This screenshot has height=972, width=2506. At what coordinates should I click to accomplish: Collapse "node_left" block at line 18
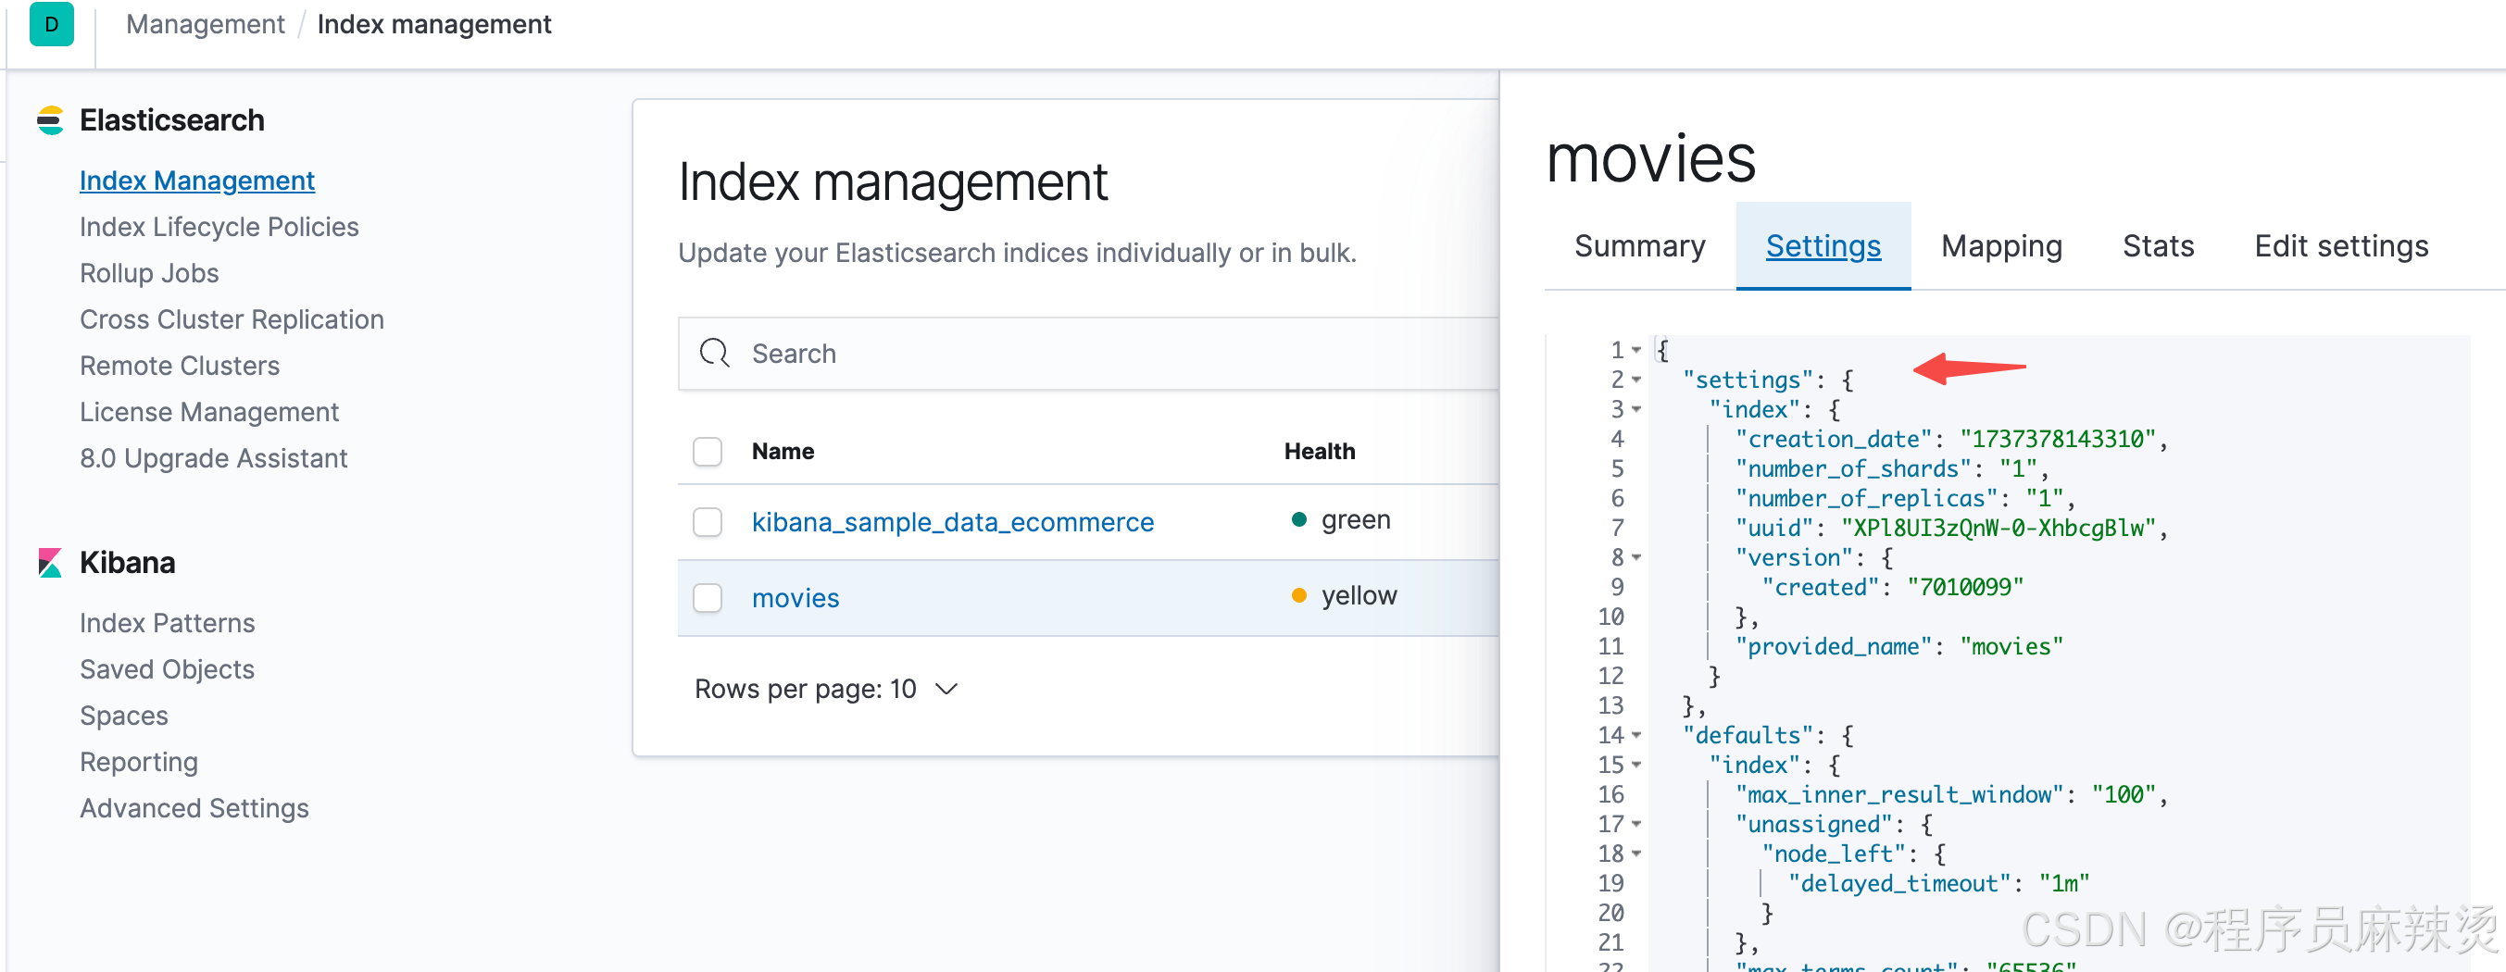pos(1636,854)
